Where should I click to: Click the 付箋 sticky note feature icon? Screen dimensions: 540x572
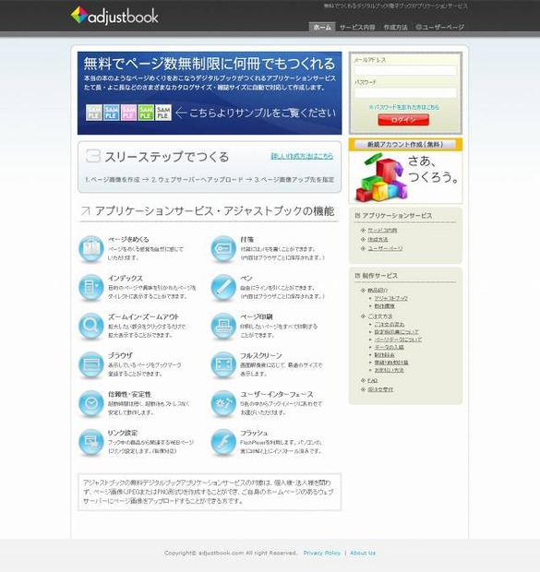tap(223, 248)
